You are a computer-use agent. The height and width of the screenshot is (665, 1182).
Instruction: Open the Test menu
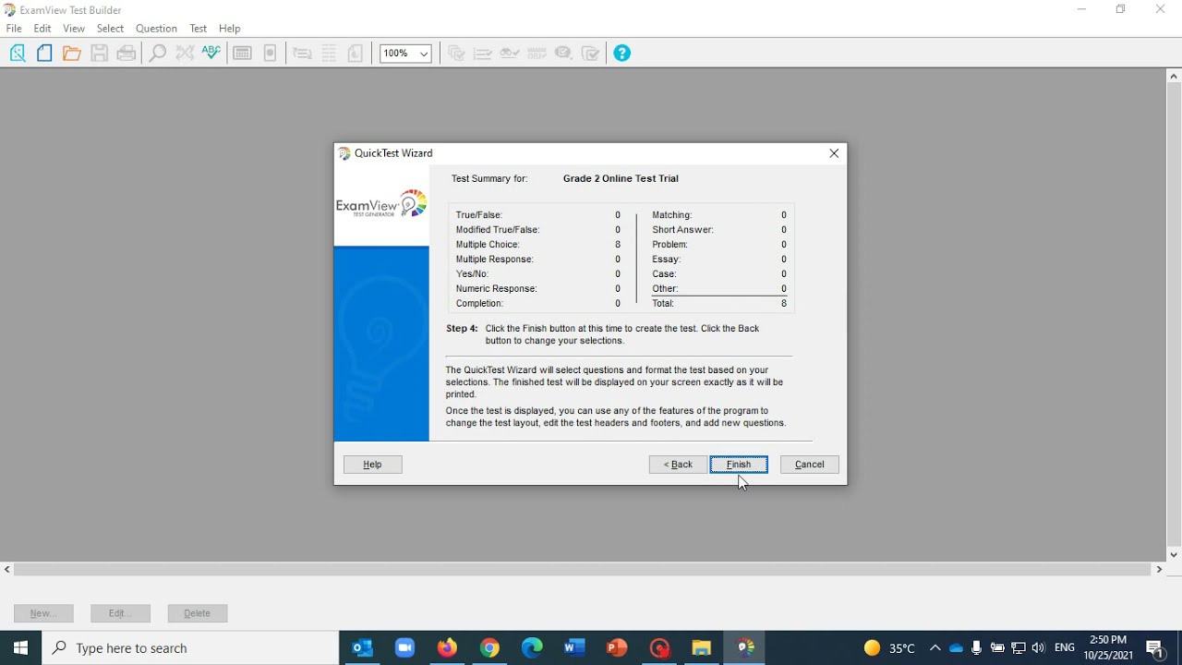tap(199, 29)
